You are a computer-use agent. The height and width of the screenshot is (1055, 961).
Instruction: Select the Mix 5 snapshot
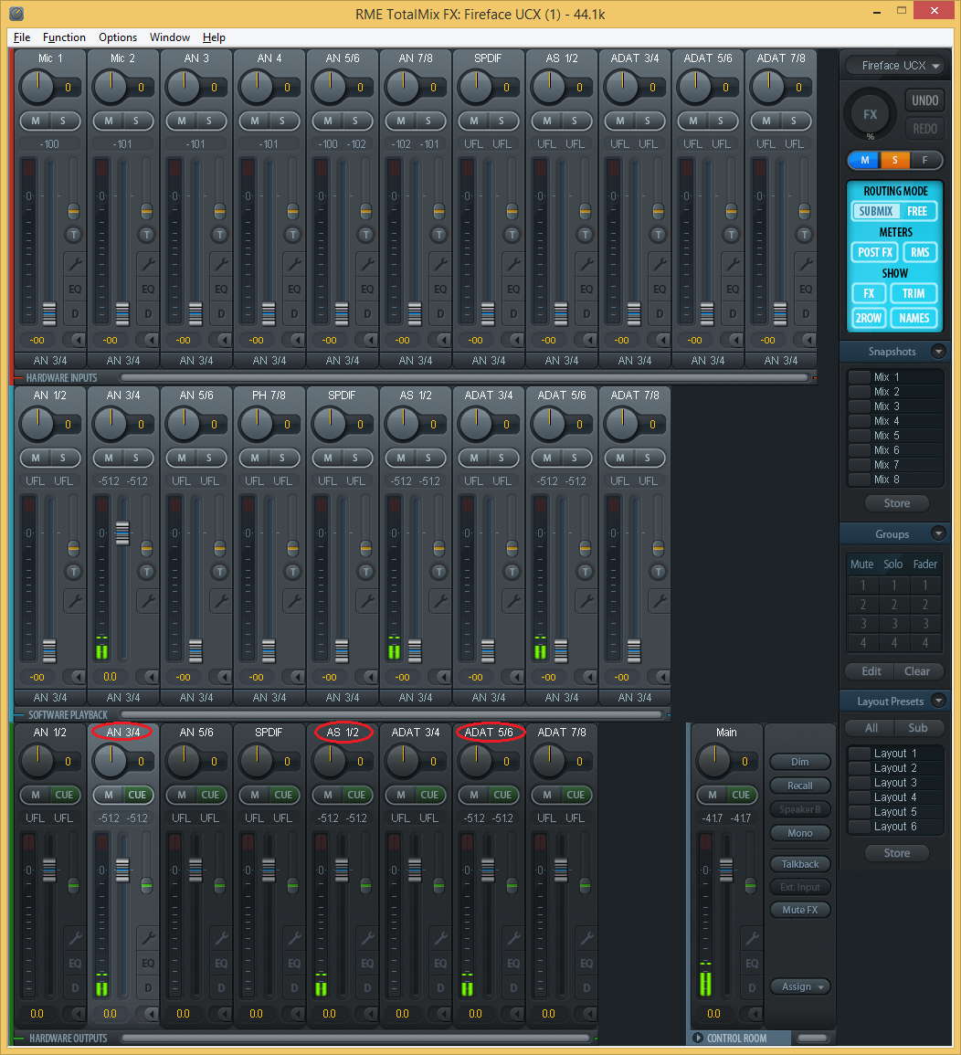click(895, 436)
